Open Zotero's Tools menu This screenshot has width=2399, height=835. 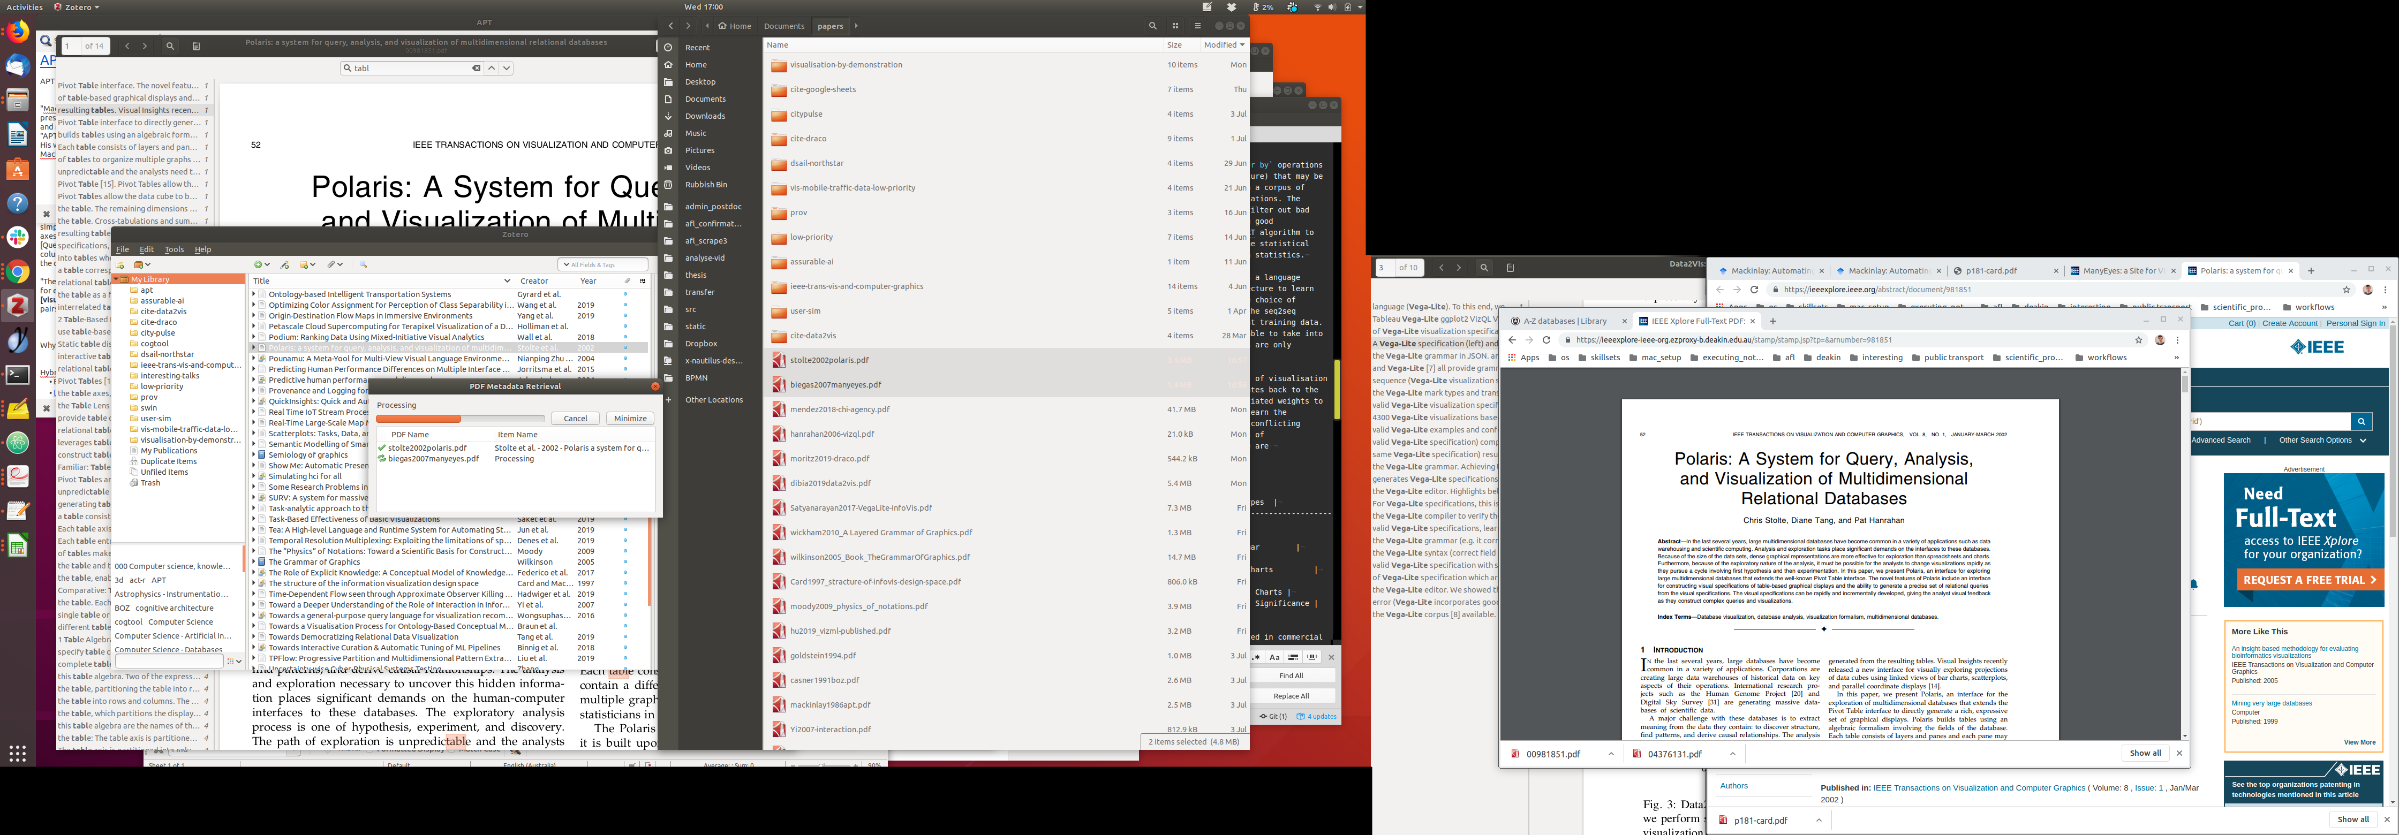tap(174, 249)
